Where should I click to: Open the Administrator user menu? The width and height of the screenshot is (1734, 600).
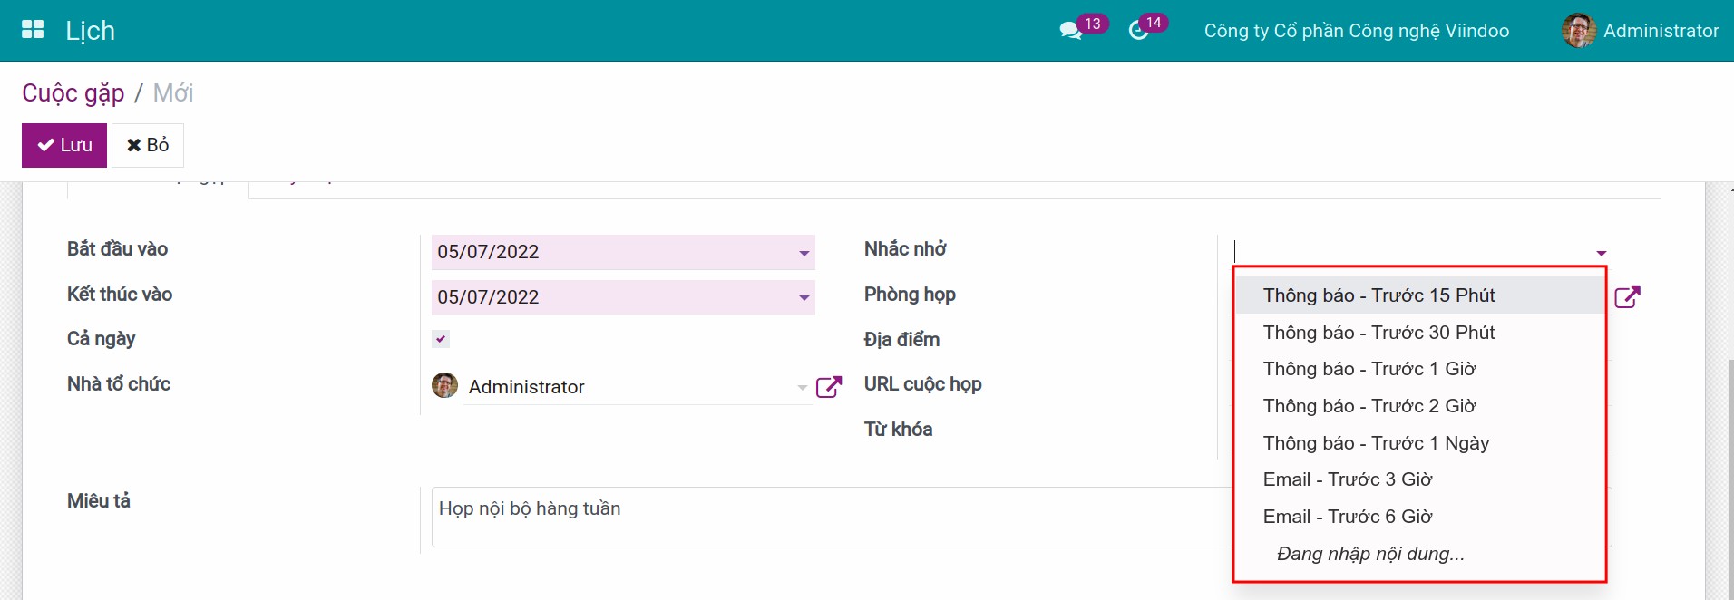pos(1641,31)
